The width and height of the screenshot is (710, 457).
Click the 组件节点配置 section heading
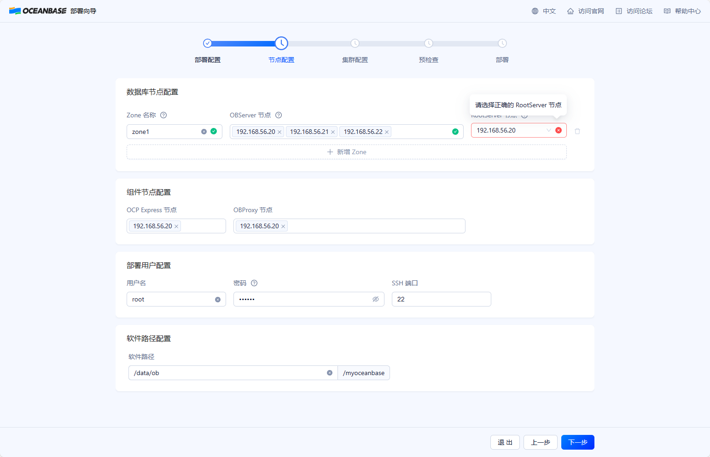point(149,192)
